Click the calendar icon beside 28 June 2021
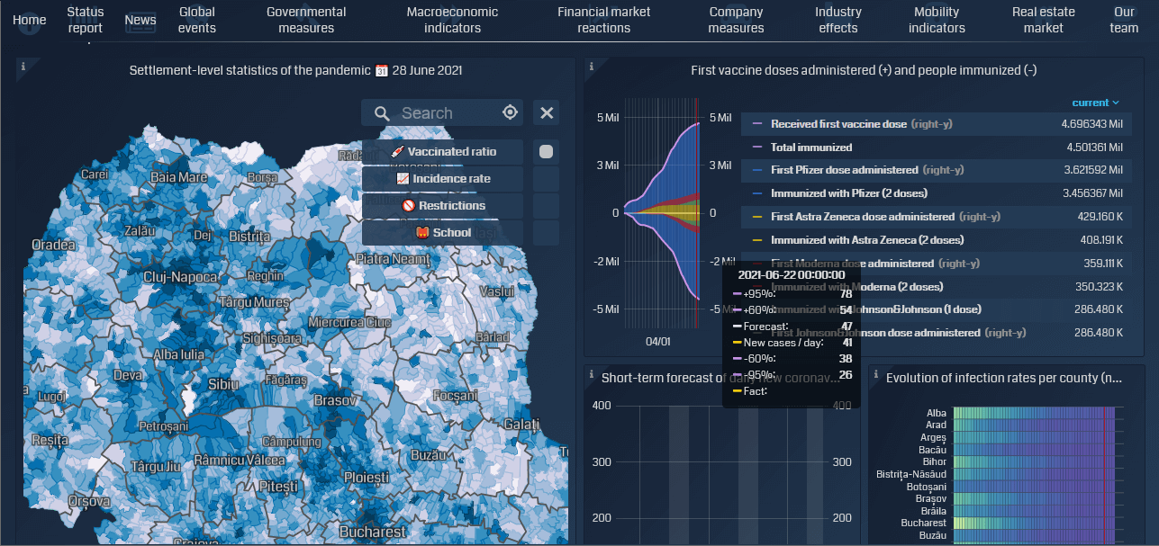 (x=381, y=70)
